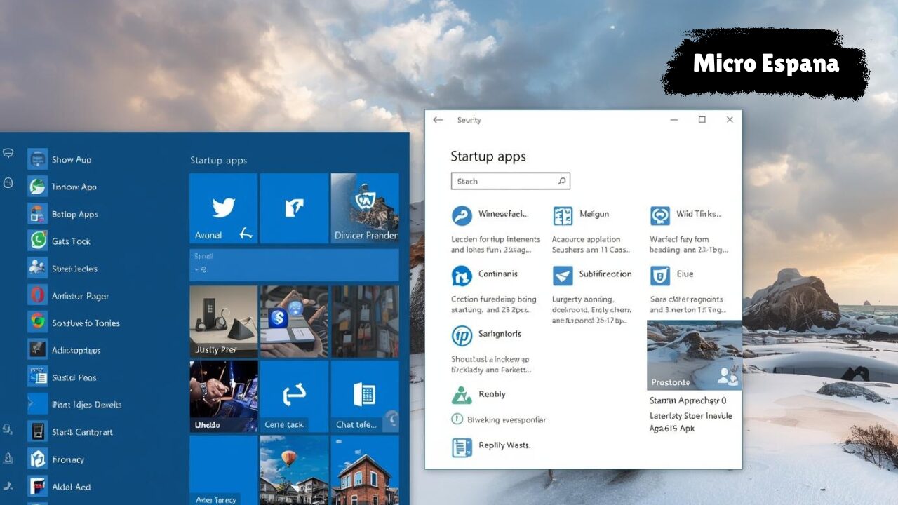Click the shield icon next to Elue

click(659, 276)
